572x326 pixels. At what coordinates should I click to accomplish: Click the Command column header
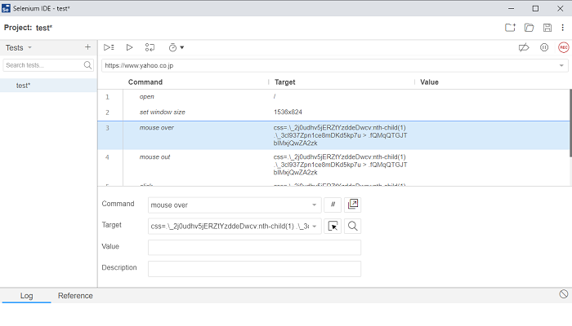click(x=145, y=82)
